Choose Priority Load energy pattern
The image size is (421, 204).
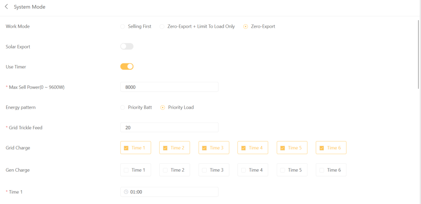[177, 107]
